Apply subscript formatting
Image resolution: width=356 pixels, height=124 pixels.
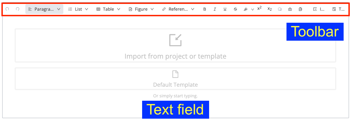(270, 9)
